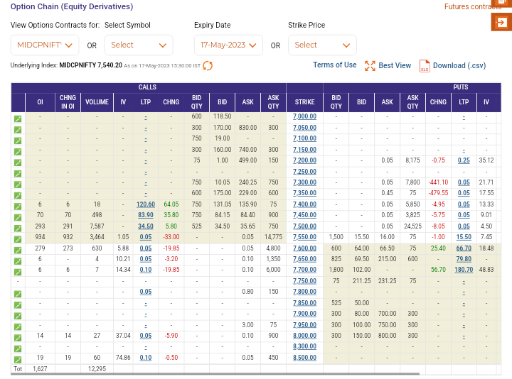Image resolution: width=512 pixels, height=379 pixels.
Task: Open the Terms of Use link
Action: pos(335,65)
